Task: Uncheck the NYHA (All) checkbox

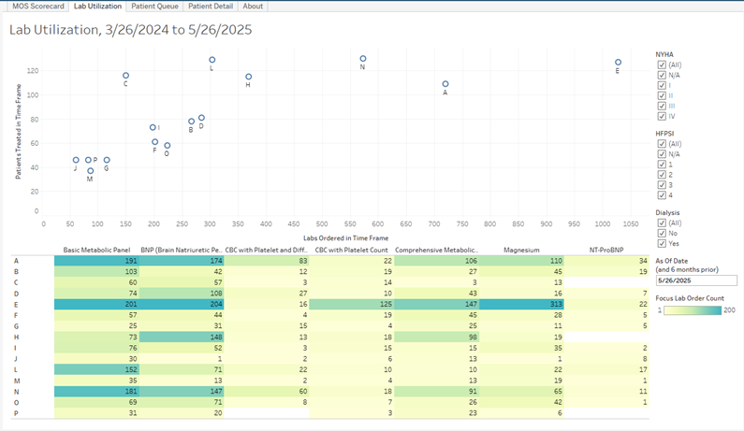Action: (x=662, y=65)
